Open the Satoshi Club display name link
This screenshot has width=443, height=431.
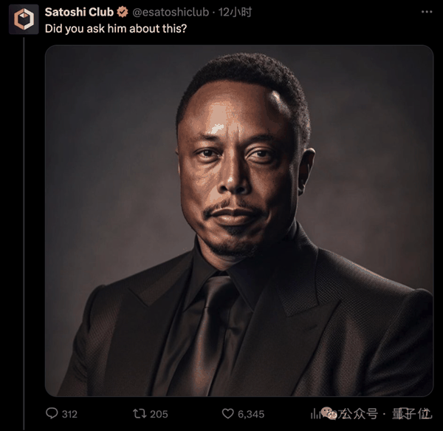click(80, 13)
